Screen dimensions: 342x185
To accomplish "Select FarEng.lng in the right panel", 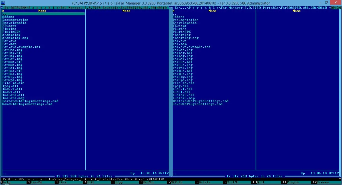I will tap(183, 56).
